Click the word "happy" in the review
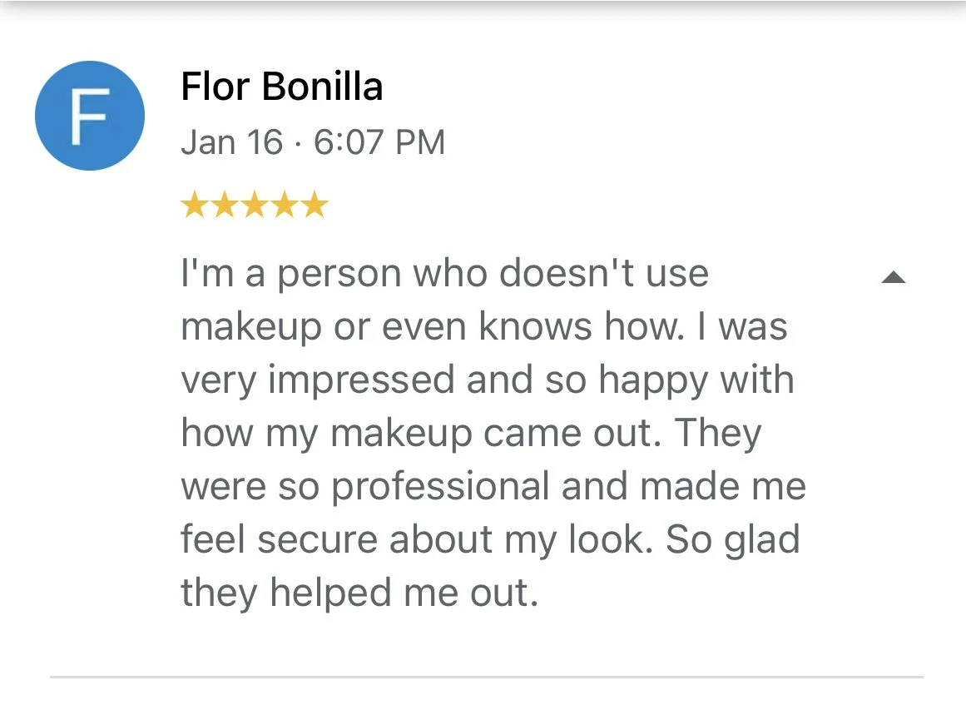Screen dimensions: 966x705 (x=644, y=380)
